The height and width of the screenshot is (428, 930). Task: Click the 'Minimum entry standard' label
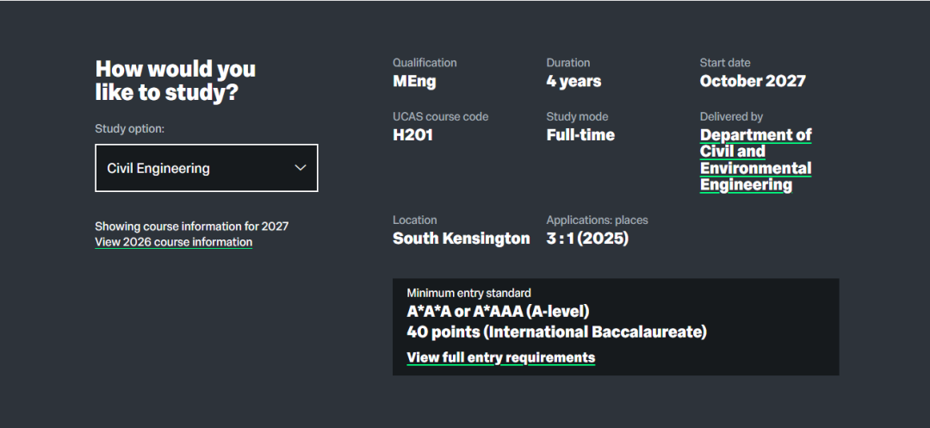pos(468,294)
